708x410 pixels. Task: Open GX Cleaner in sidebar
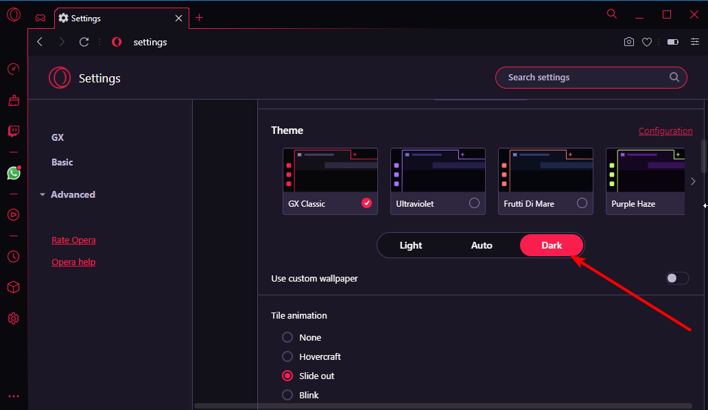(13, 100)
